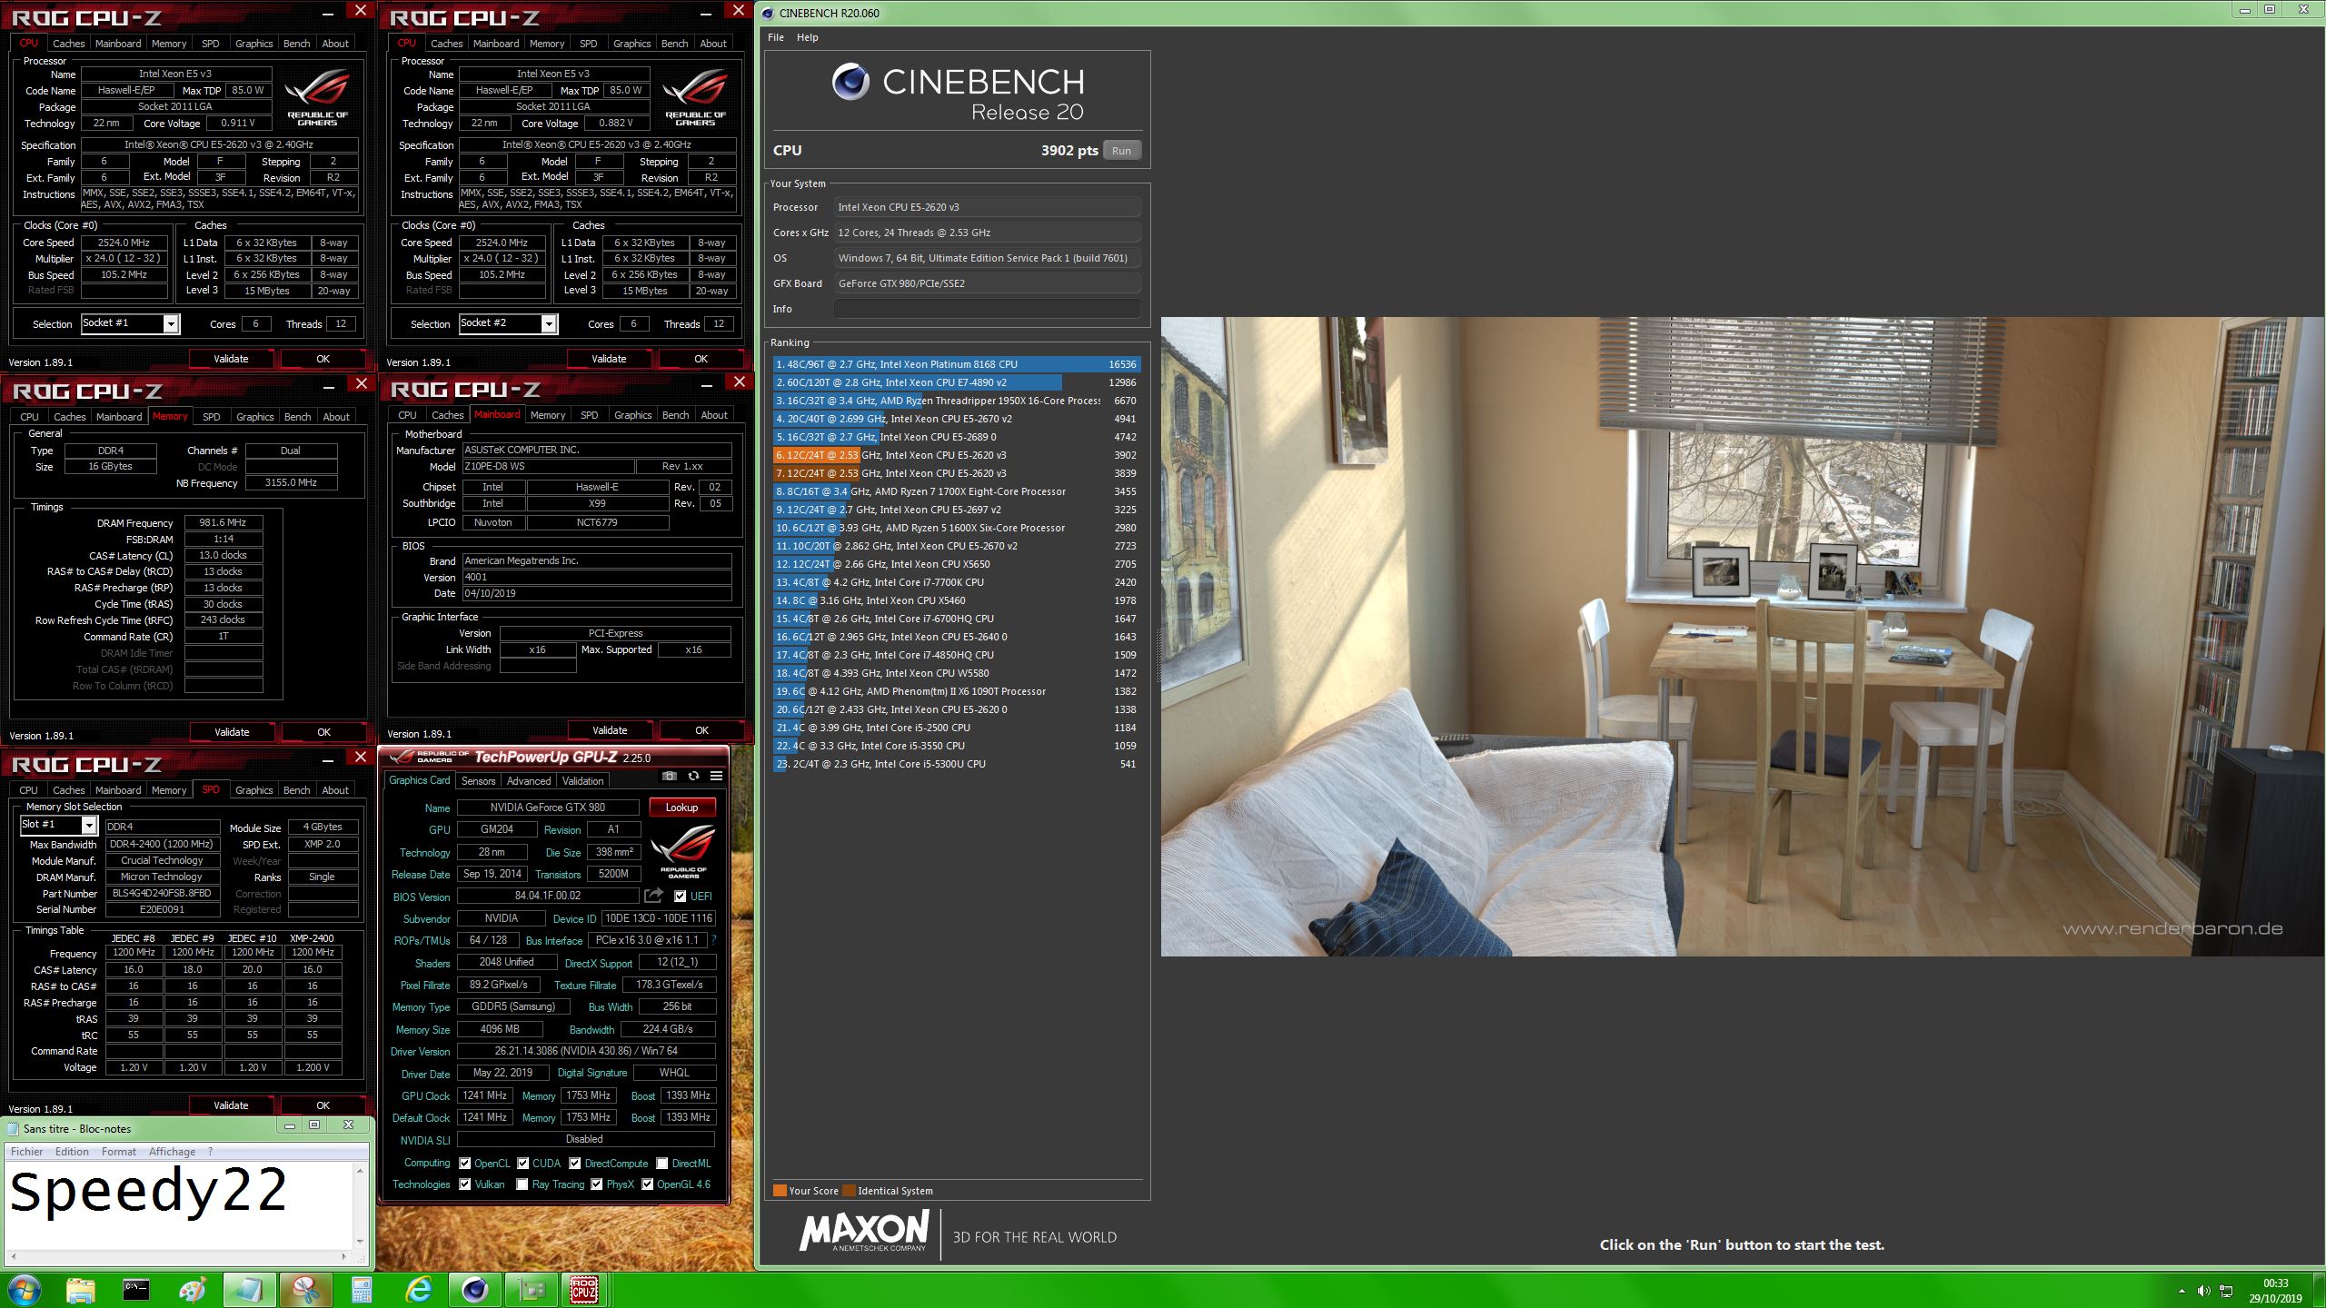The width and height of the screenshot is (2326, 1308).
Task: Toggle the Vulkan checkbox
Action: point(465,1184)
